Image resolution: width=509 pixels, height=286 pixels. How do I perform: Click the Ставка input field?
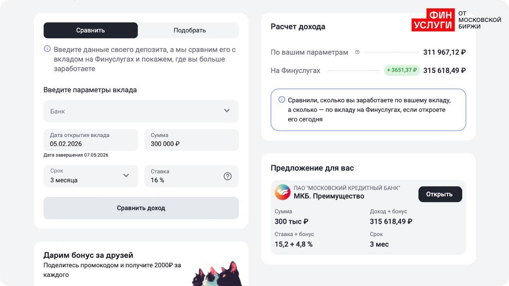pos(184,176)
